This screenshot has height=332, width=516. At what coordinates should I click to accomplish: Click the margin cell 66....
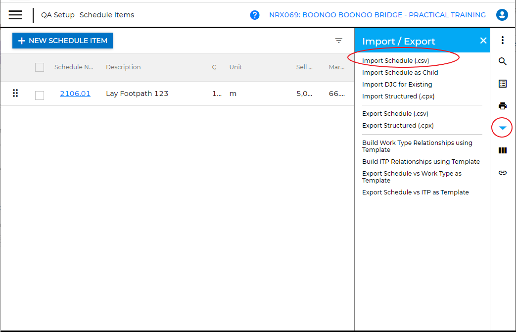tap(336, 94)
